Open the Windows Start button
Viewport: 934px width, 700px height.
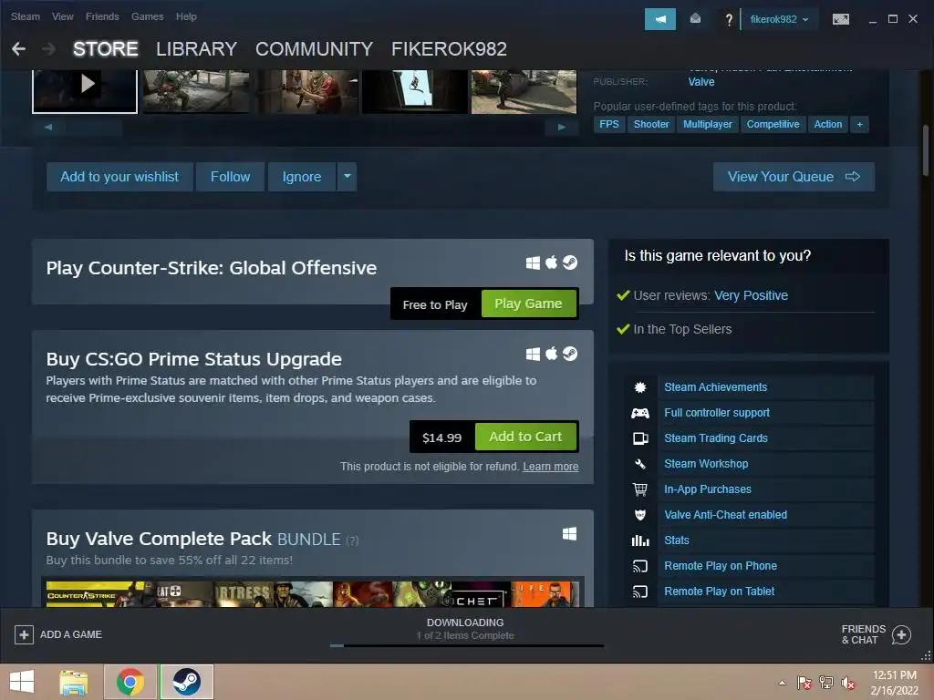pos(22,682)
